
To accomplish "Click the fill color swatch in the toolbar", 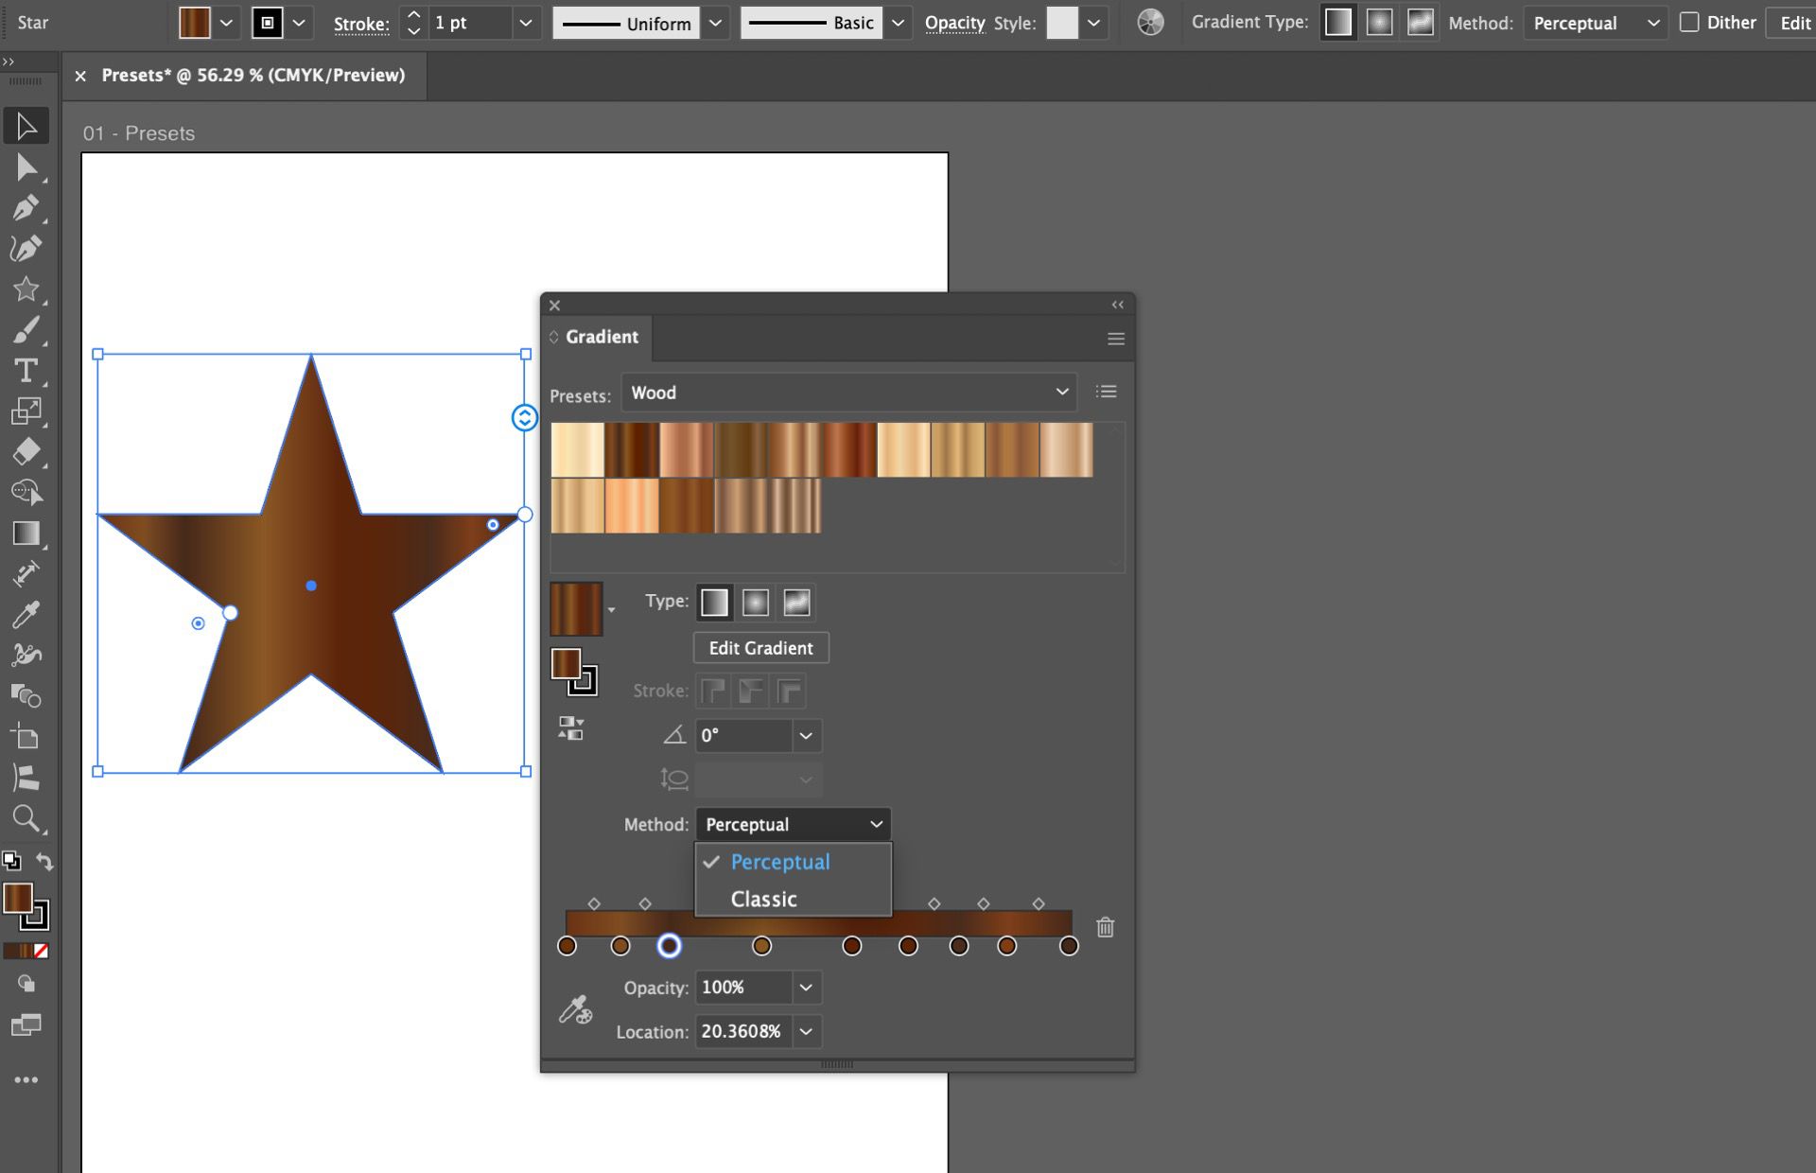I will click(194, 22).
